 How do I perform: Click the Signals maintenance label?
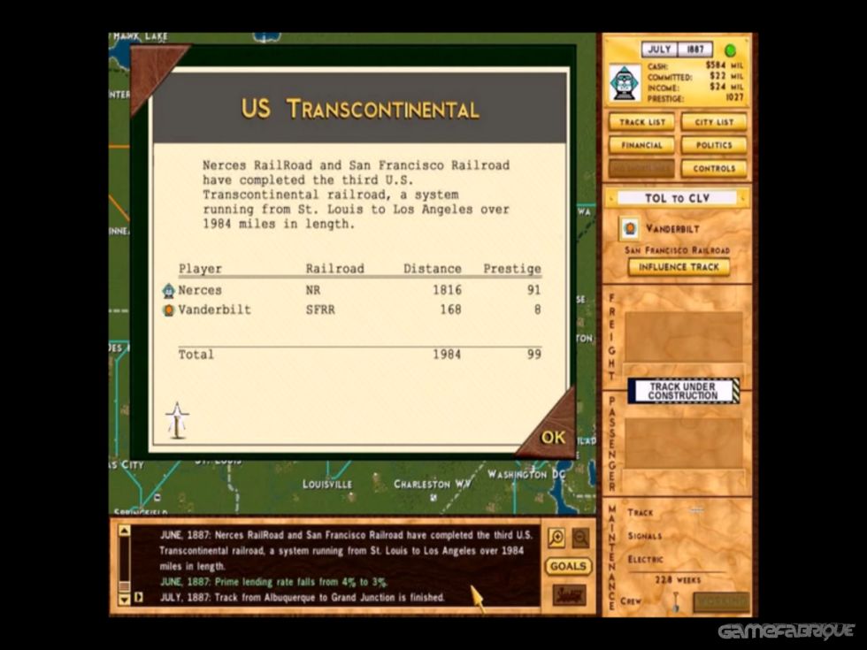coord(645,536)
